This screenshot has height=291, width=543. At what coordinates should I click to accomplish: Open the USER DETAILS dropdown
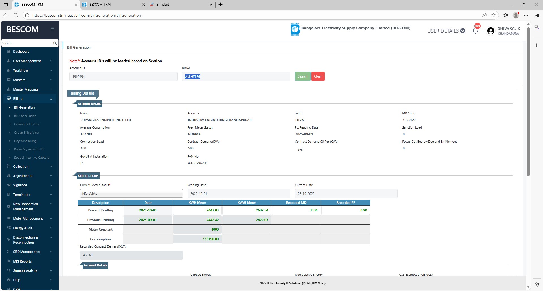tap(446, 31)
